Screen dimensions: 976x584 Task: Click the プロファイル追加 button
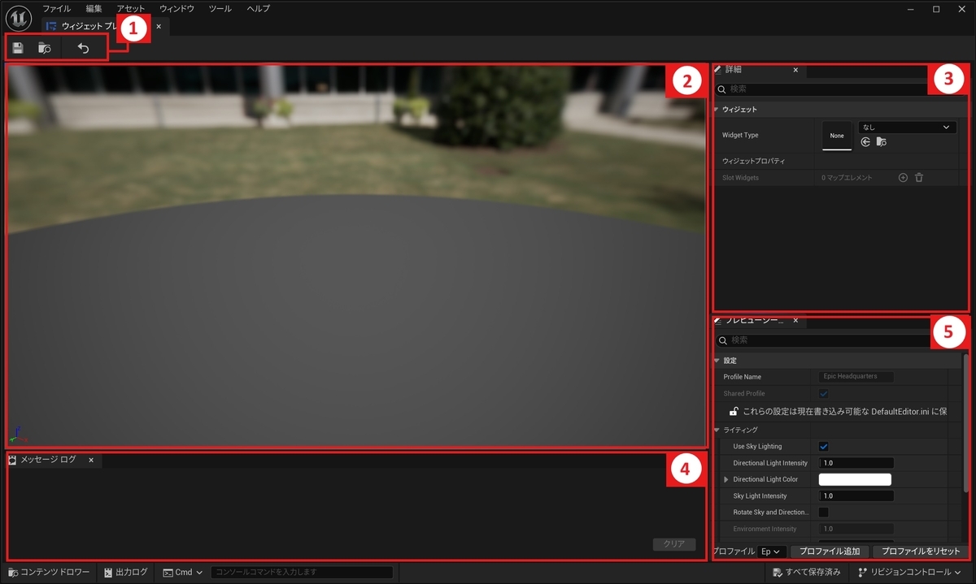click(829, 551)
